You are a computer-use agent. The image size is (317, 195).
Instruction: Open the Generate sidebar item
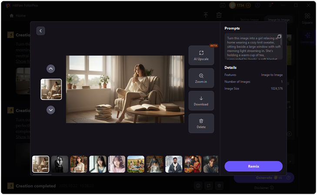[x=307, y=38]
